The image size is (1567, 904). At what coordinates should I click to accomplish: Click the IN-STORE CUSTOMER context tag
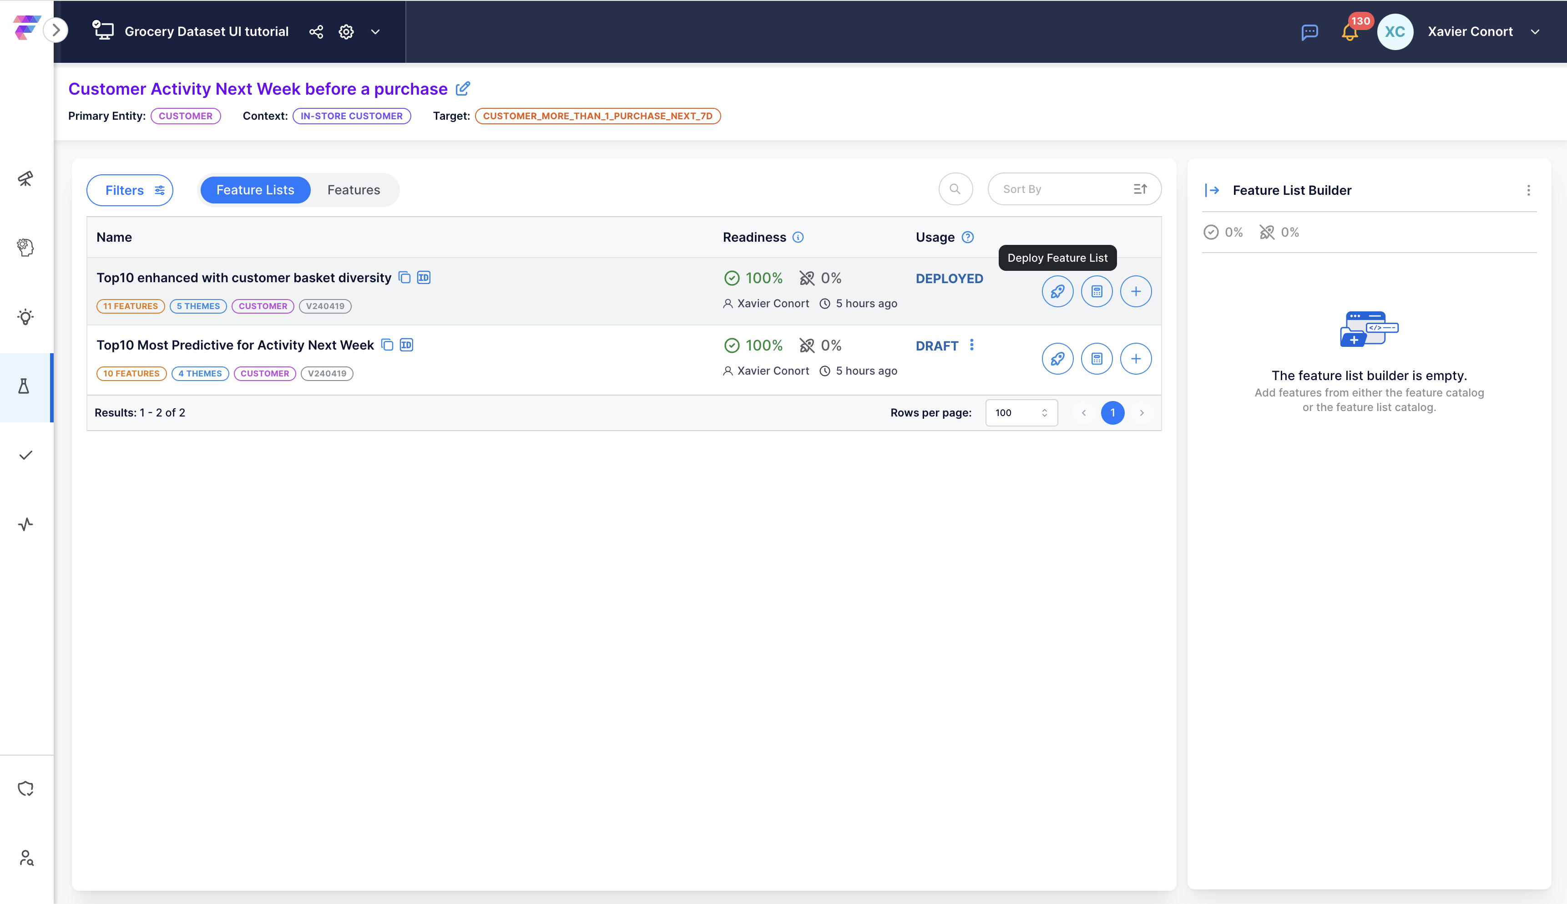pyautogui.click(x=351, y=116)
